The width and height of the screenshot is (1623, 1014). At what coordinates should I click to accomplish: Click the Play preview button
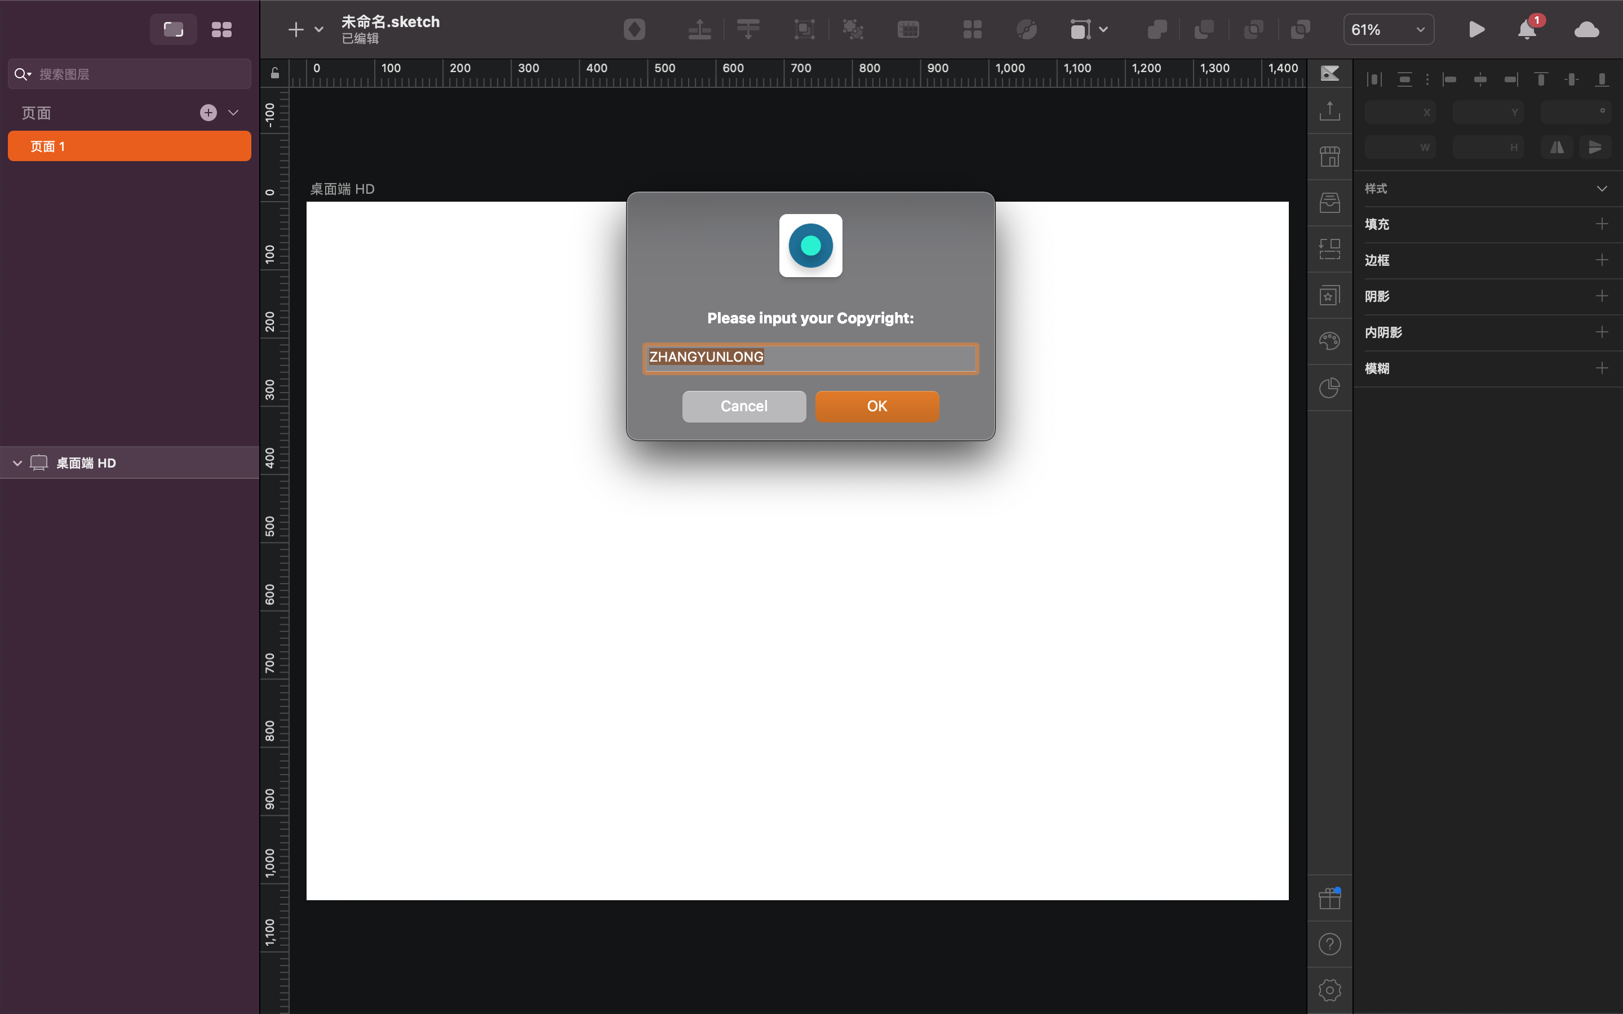point(1476,29)
